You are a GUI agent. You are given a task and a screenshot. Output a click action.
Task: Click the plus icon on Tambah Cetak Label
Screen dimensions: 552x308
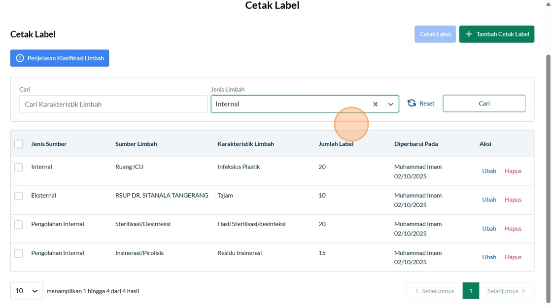[469, 34]
